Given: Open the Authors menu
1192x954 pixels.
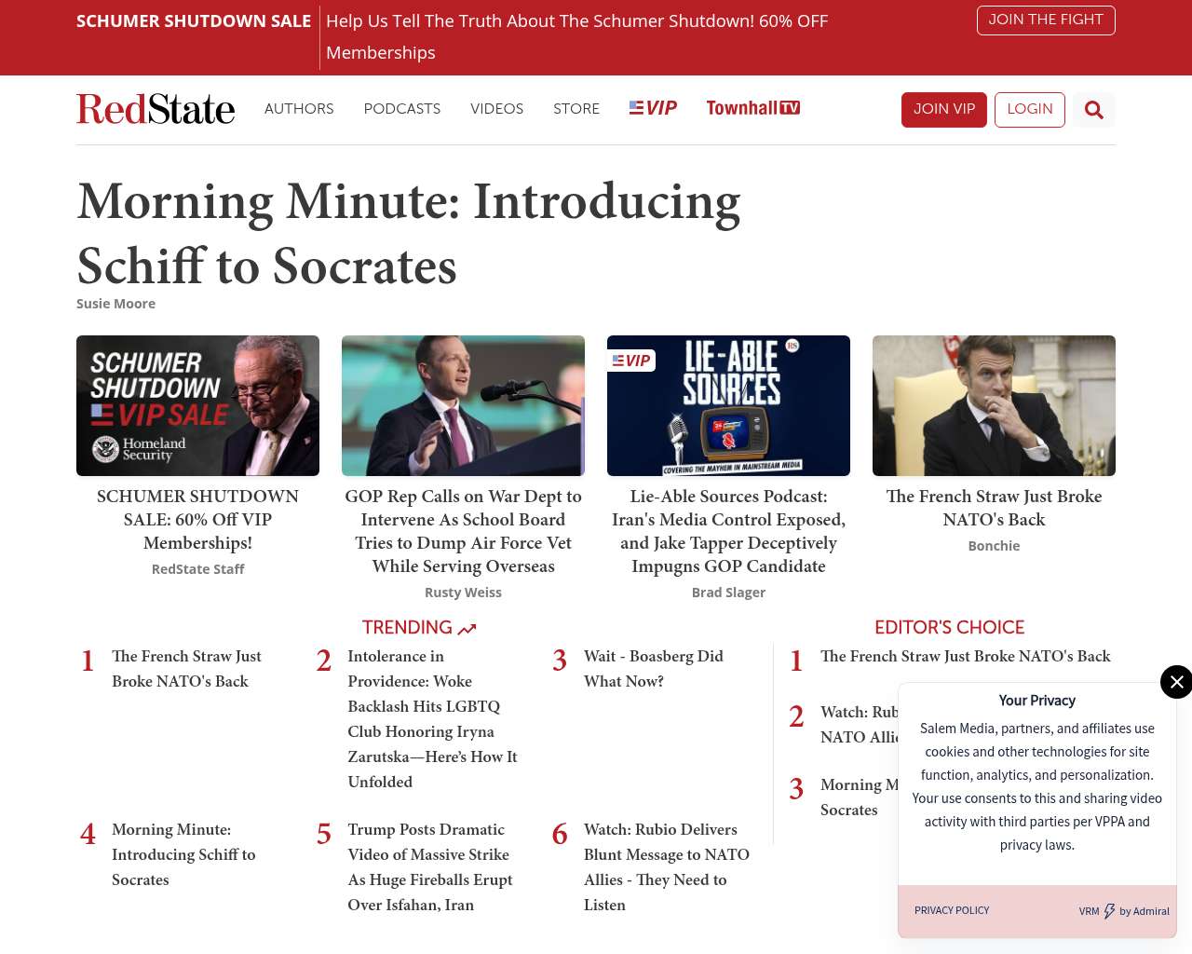Looking at the screenshot, I should 299,109.
